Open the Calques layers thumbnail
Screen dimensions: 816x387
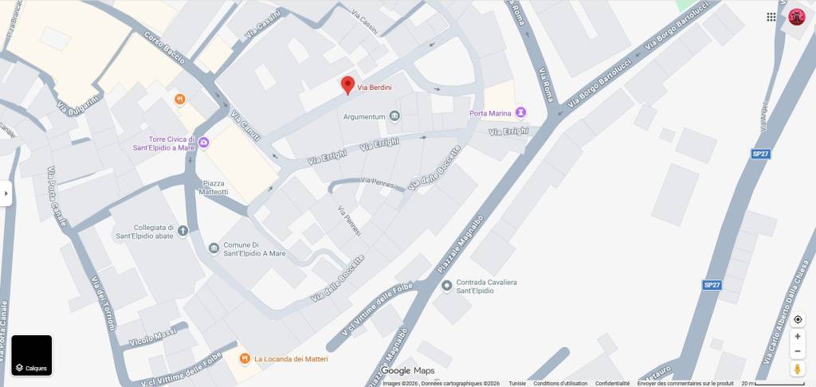point(32,355)
